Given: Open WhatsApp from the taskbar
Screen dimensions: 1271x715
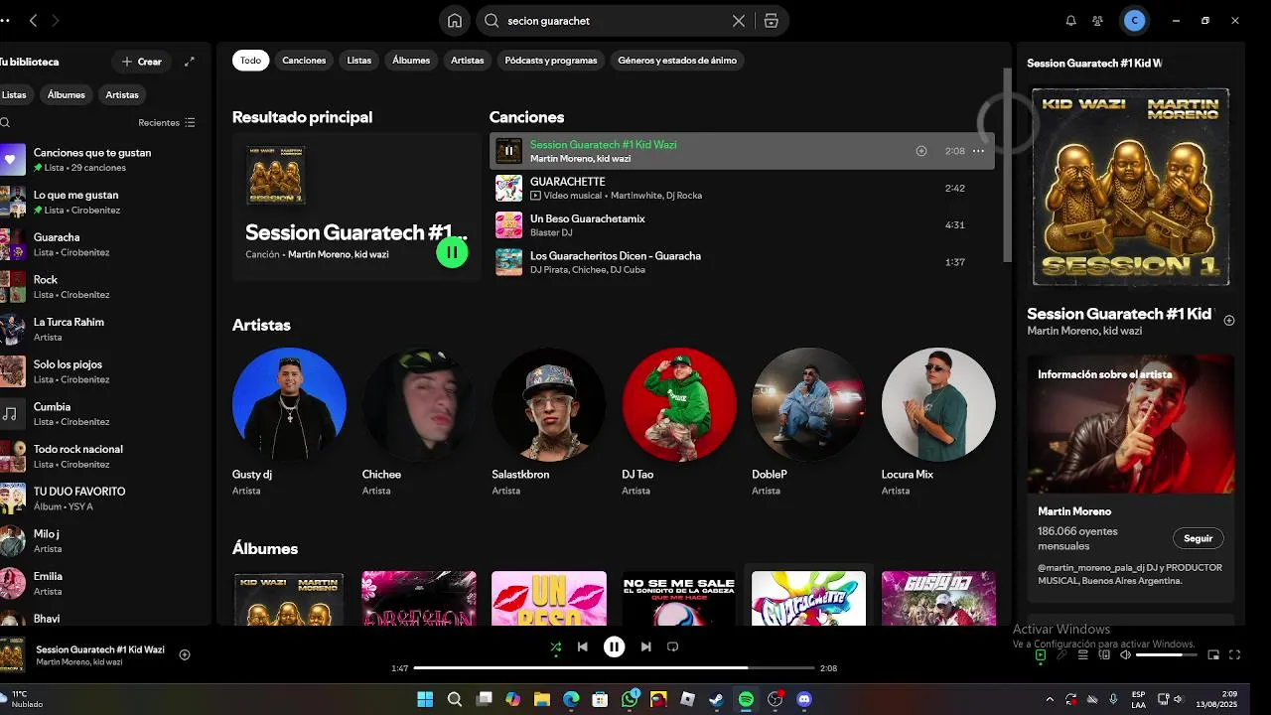Looking at the screenshot, I should [630, 700].
